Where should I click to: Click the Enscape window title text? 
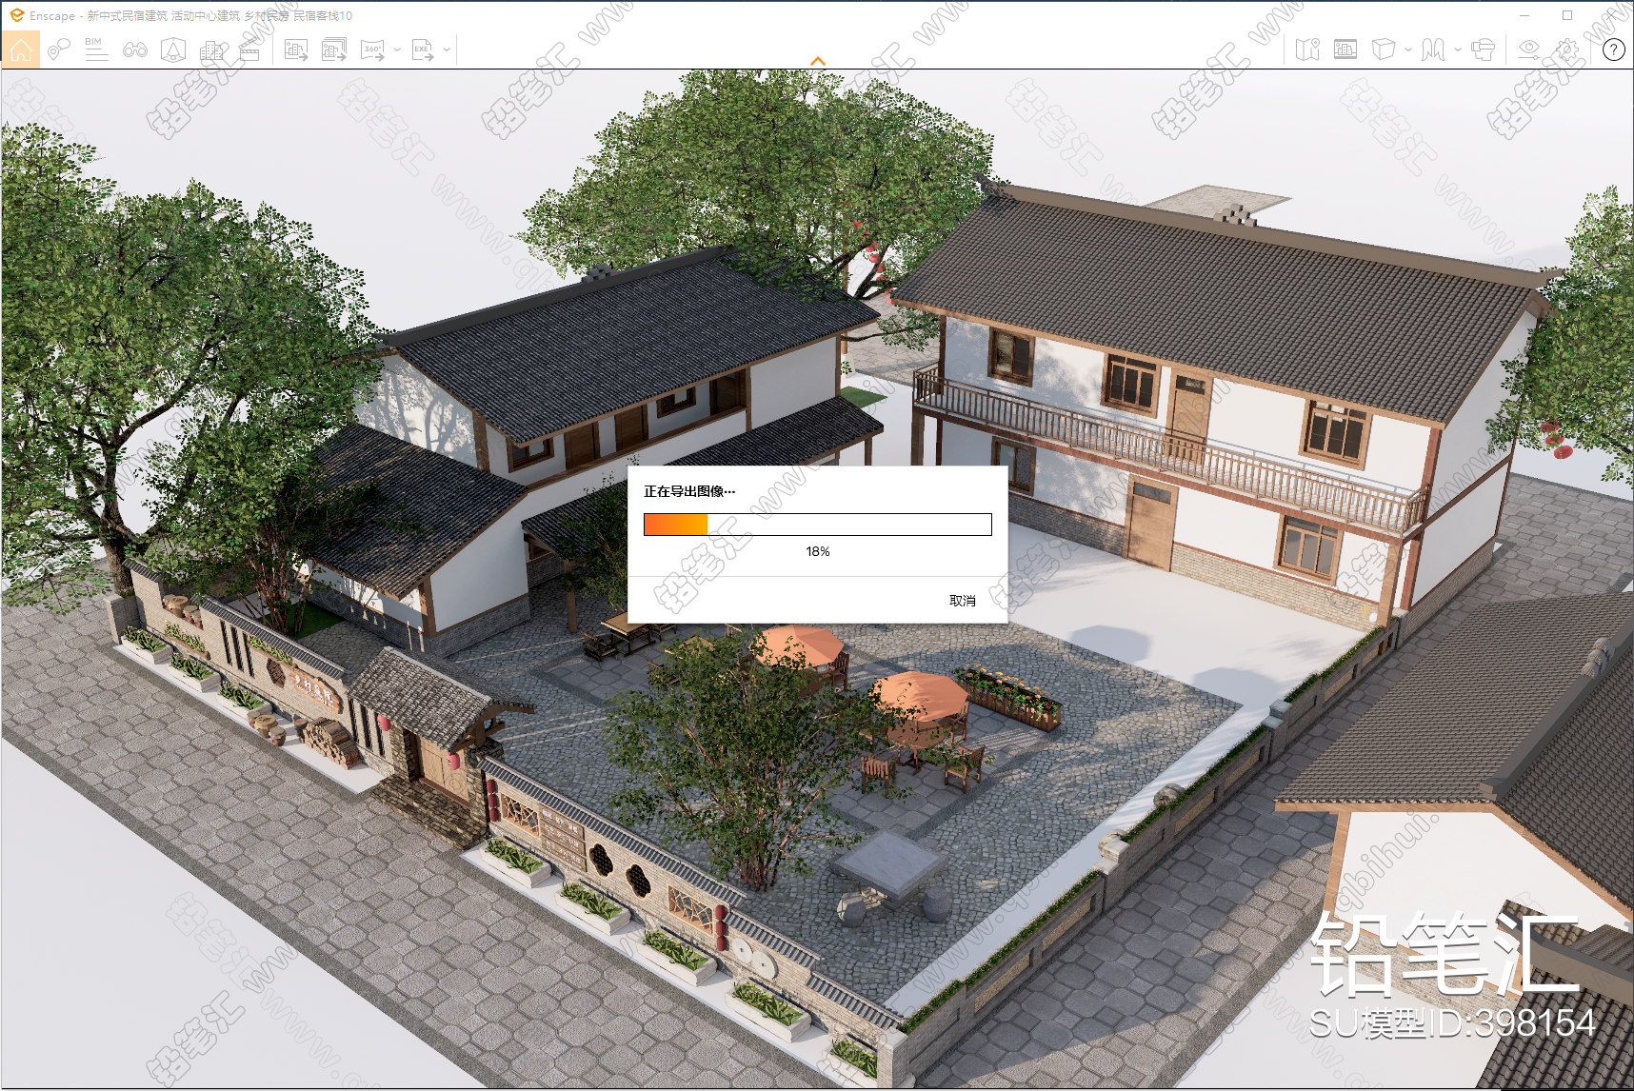[x=190, y=15]
